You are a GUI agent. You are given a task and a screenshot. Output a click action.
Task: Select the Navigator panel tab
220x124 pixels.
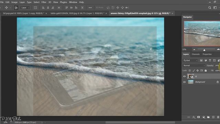[187, 17]
